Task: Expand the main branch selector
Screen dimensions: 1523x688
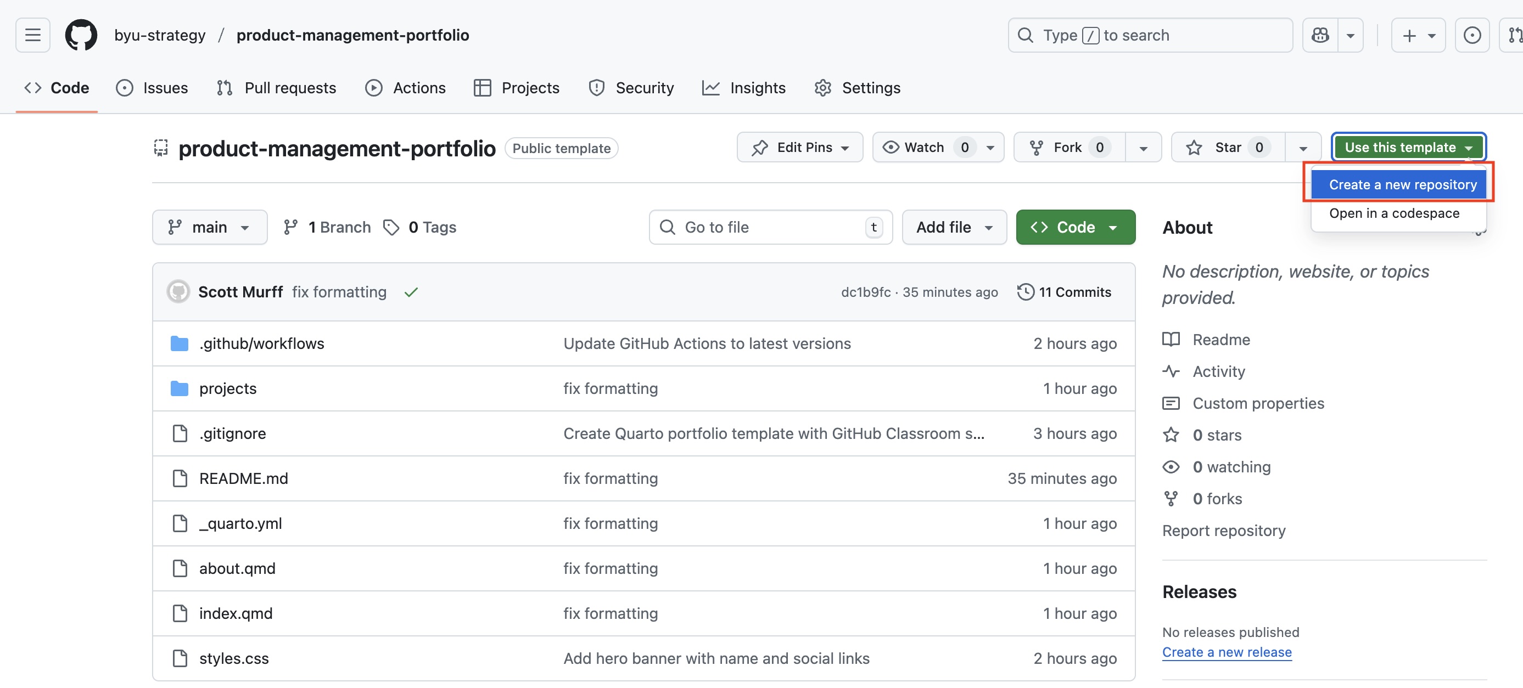Action: pyautogui.click(x=209, y=227)
